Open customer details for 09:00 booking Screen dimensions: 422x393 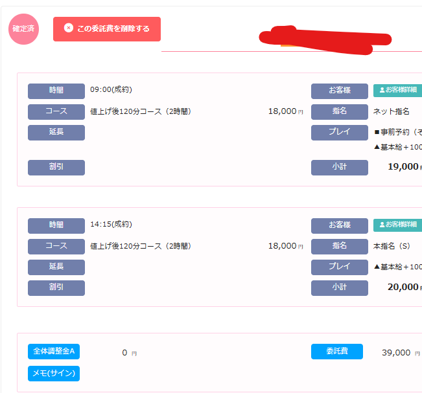point(397,91)
